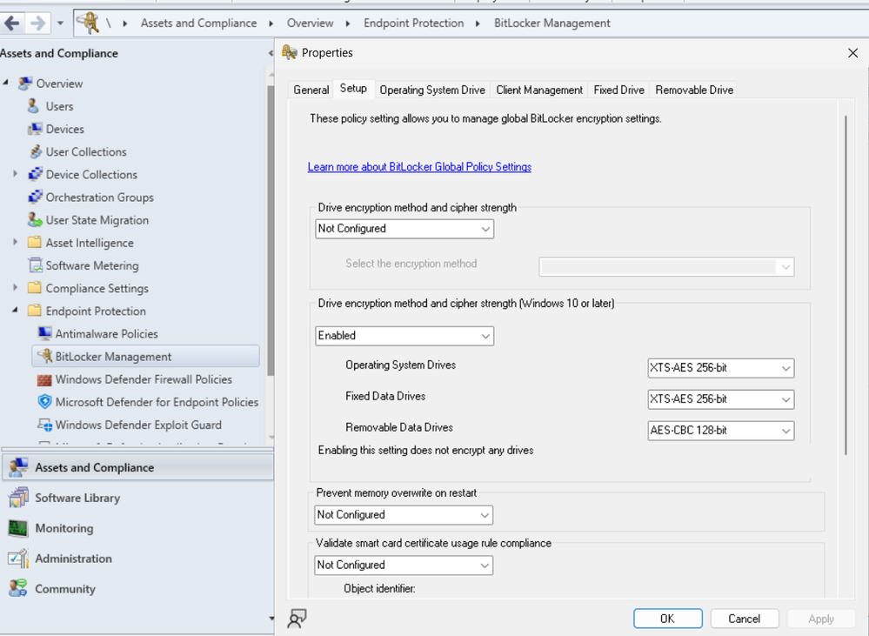Click the Users icon in tree
The image size is (869, 636).
[x=33, y=106]
